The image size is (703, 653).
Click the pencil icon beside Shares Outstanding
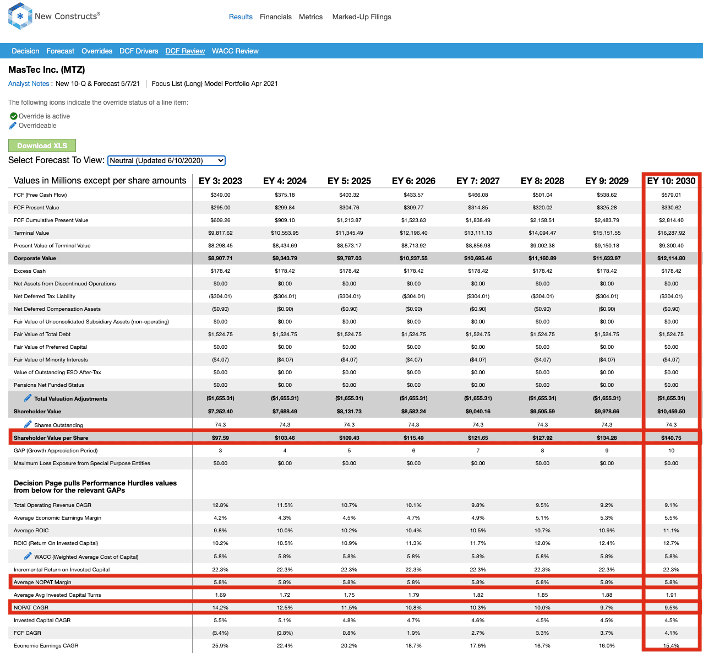point(28,424)
